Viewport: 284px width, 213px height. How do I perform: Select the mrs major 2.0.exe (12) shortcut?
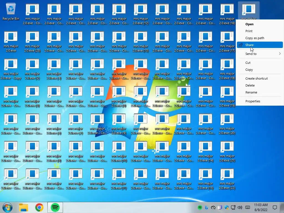point(141,14)
